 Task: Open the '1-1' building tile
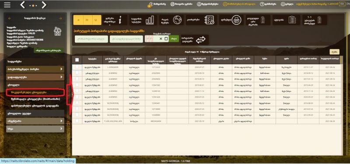pyautogui.click(x=315, y=20)
